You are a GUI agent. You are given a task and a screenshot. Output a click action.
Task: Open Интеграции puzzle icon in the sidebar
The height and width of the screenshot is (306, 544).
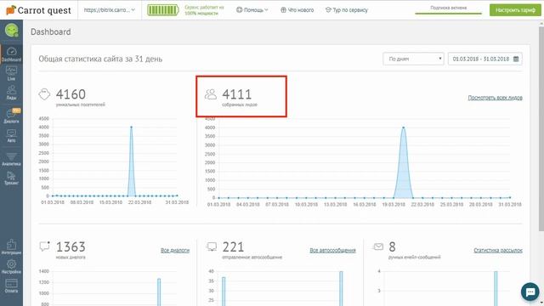pos(11,246)
